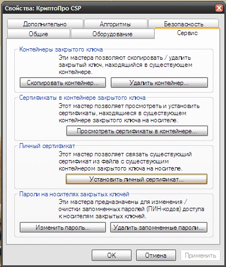Click Установить личный сертификат button

click(x=137, y=179)
